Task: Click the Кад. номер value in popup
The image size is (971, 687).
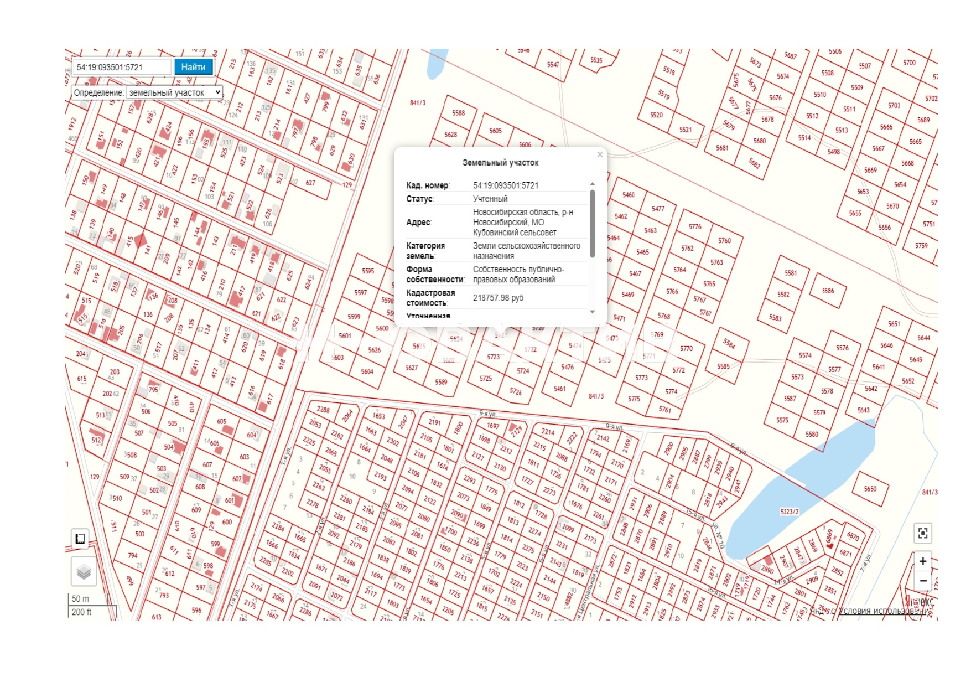Action: pyautogui.click(x=505, y=185)
